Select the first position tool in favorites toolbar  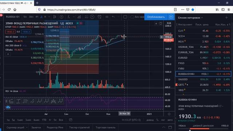[x=11, y=101]
